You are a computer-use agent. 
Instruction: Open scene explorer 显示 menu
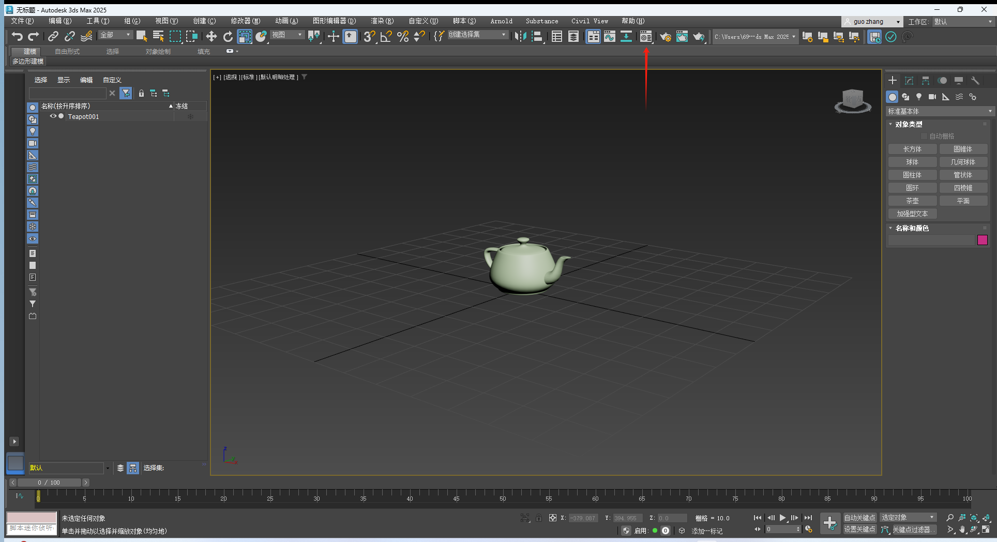click(63, 80)
